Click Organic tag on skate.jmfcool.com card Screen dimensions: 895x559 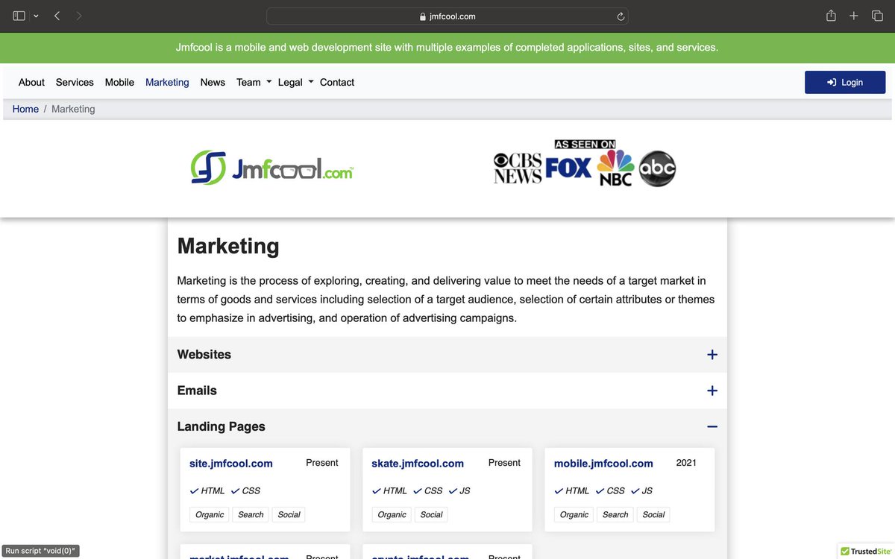(x=392, y=514)
